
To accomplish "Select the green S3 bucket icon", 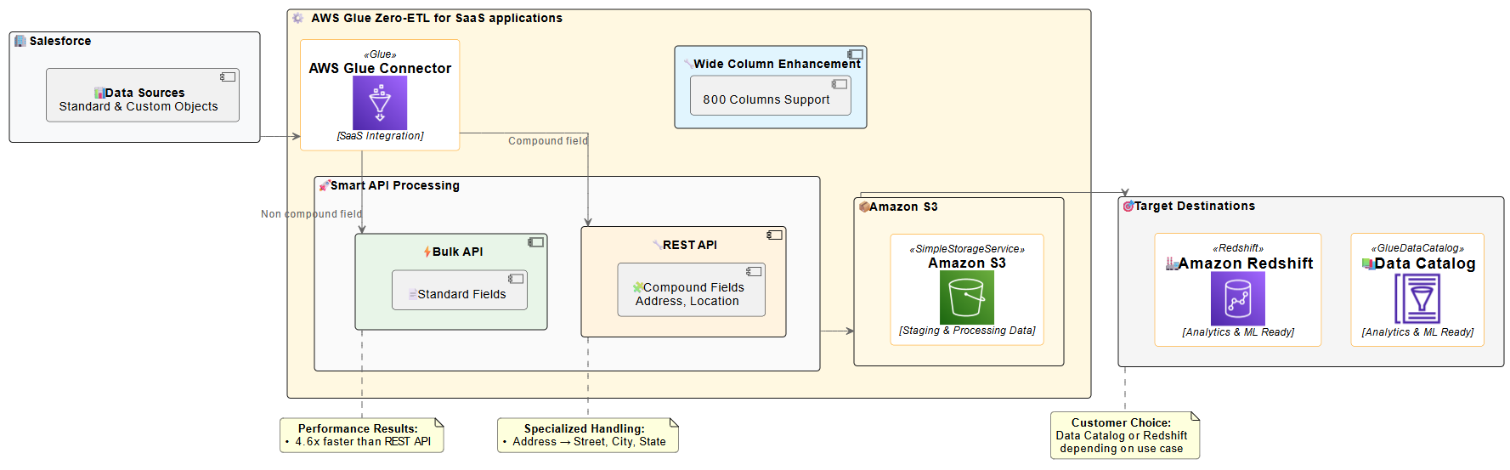I will pyautogui.click(x=967, y=297).
